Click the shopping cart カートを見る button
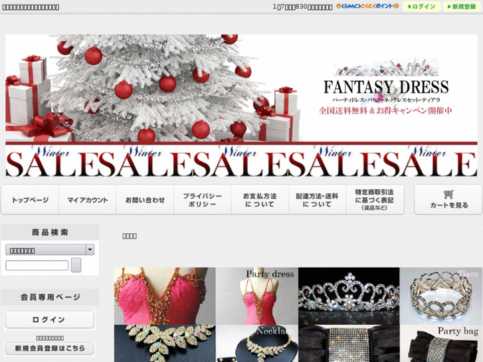 448,200
